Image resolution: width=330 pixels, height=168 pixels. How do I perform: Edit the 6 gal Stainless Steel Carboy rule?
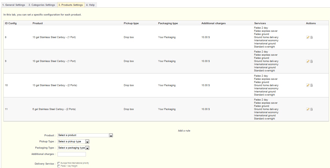[x=308, y=109]
